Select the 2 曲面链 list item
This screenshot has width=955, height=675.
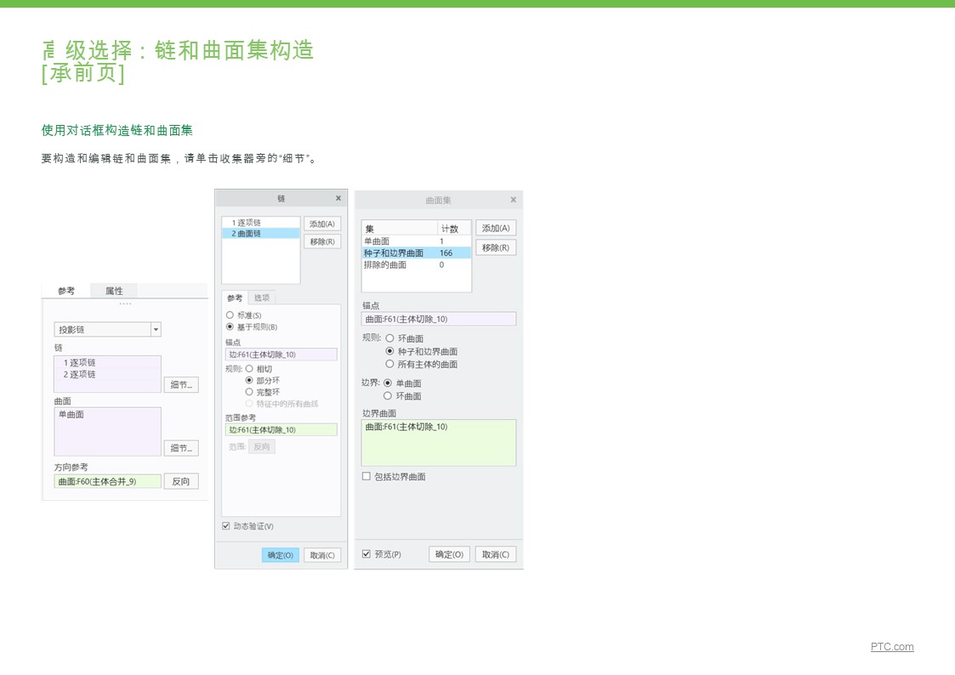pyautogui.click(x=261, y=234)
